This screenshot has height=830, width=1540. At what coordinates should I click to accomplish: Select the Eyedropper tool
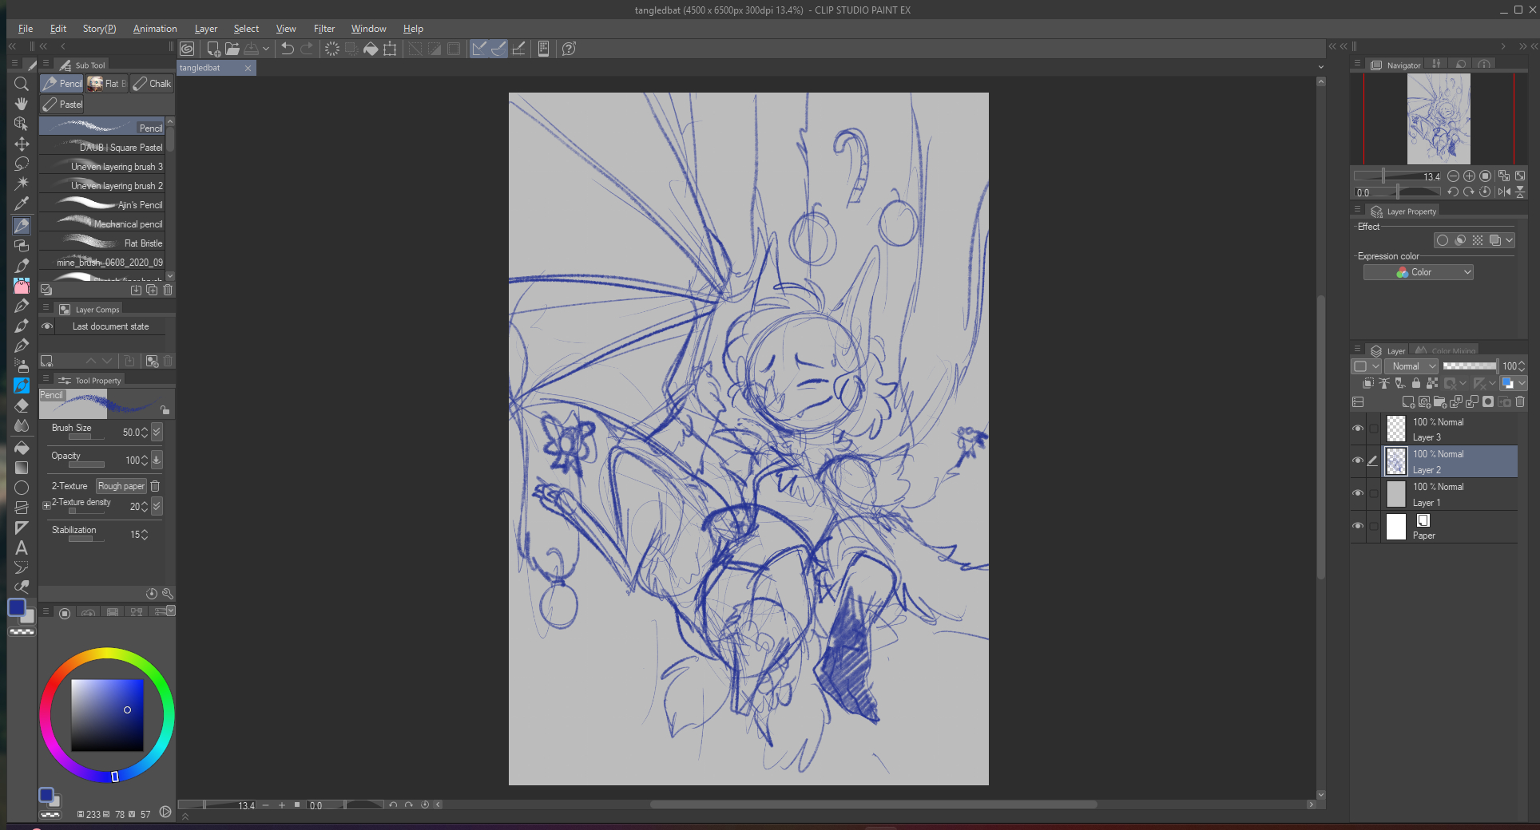pyautogui.click(x=22, y=204)
